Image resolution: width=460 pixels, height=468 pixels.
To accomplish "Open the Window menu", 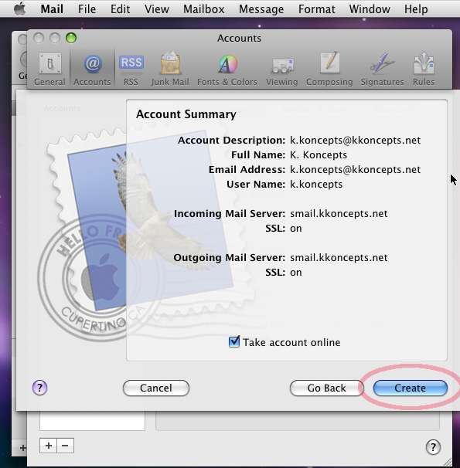I will (370, 9).
